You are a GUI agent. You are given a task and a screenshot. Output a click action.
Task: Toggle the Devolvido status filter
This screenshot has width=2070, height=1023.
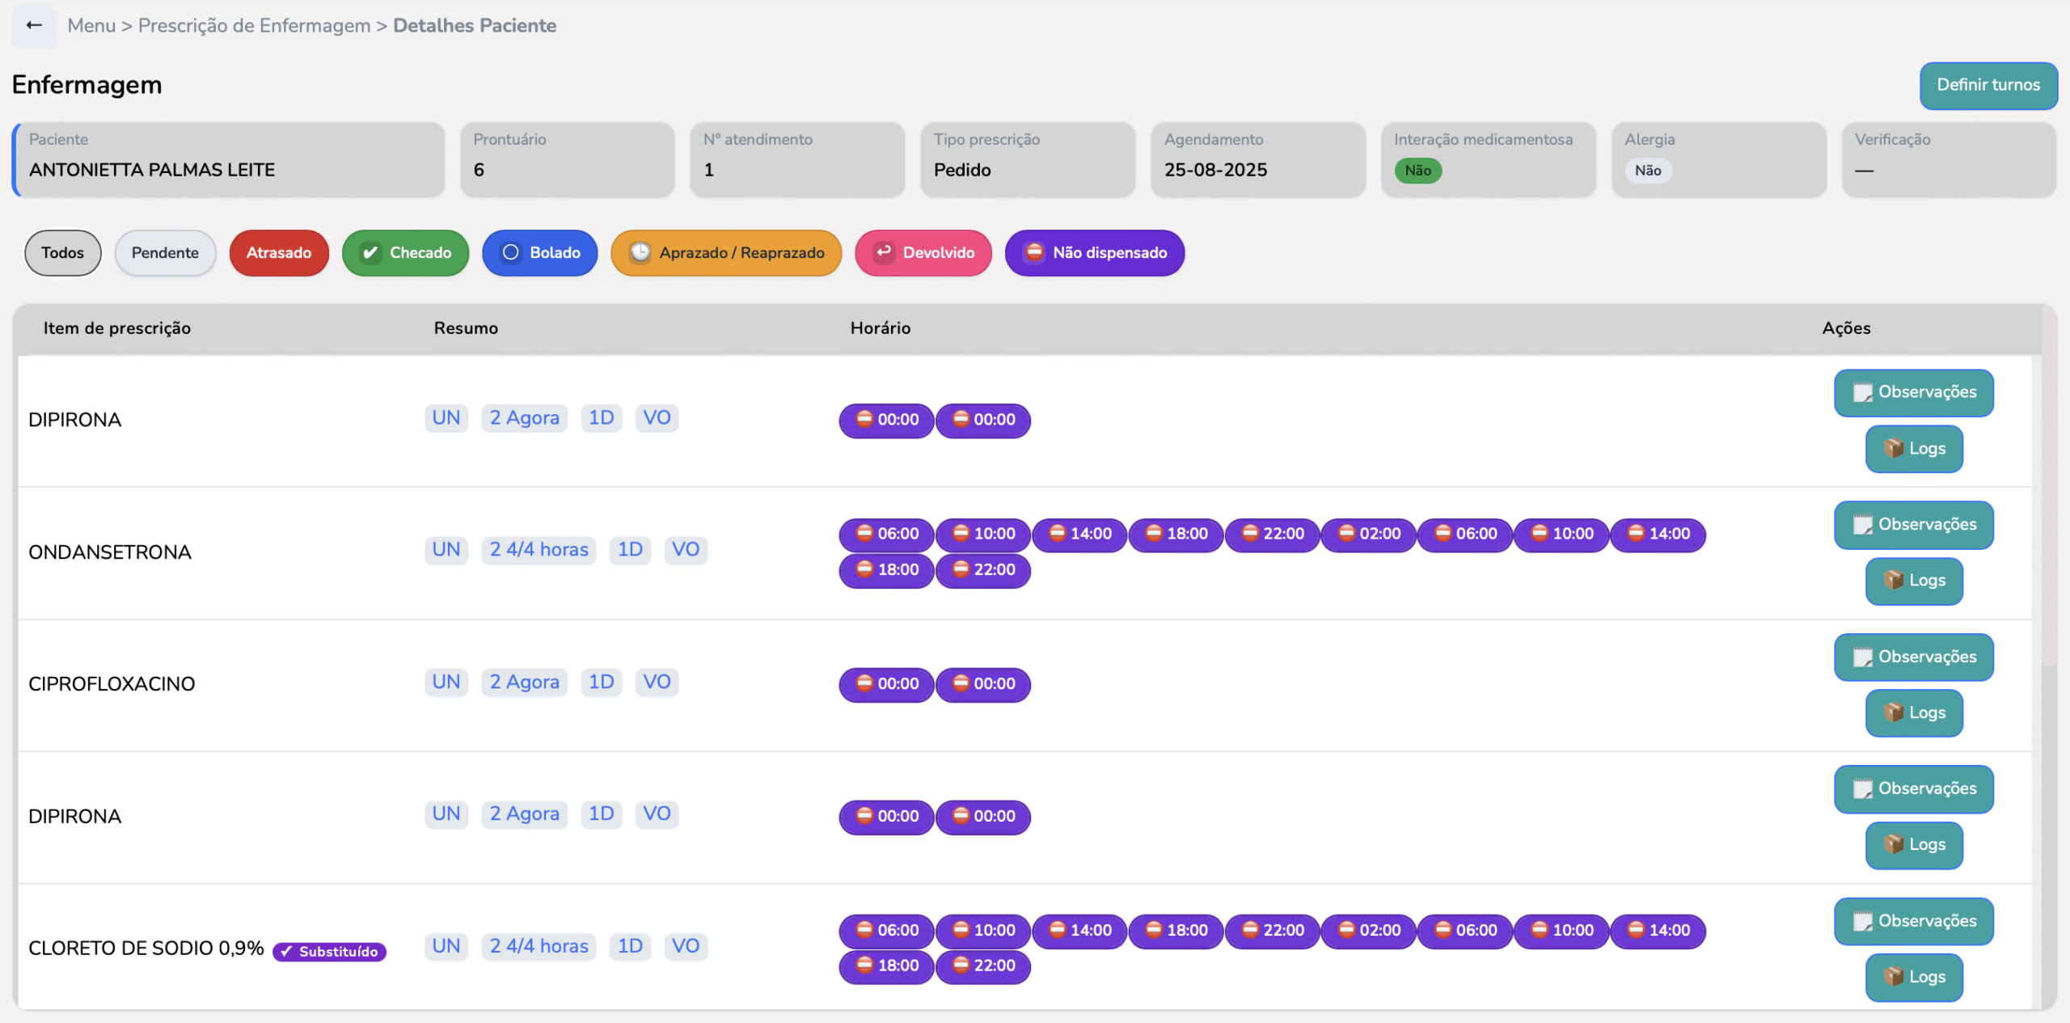click(923, 253)
